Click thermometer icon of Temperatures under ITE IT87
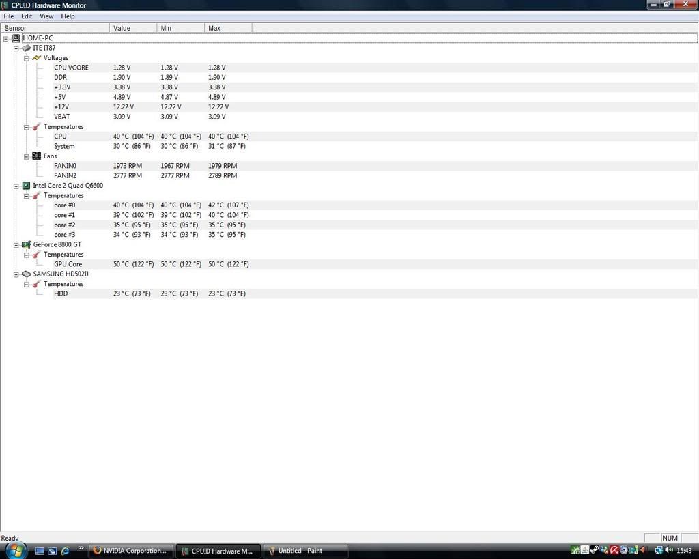The width and height of the screenshot is (699, 559). pyautogui.click(x=37, y=126)
